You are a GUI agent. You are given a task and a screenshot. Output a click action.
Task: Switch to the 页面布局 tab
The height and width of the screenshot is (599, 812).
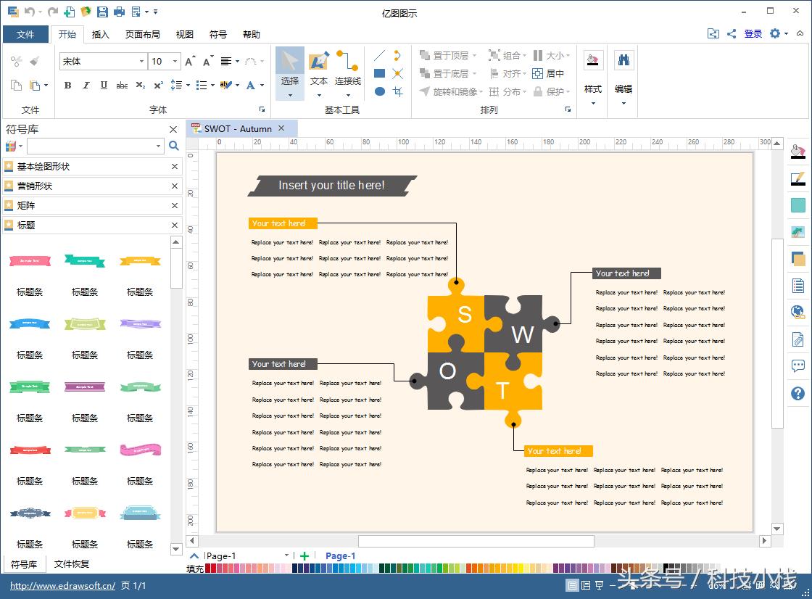click(x=142, y=34)
